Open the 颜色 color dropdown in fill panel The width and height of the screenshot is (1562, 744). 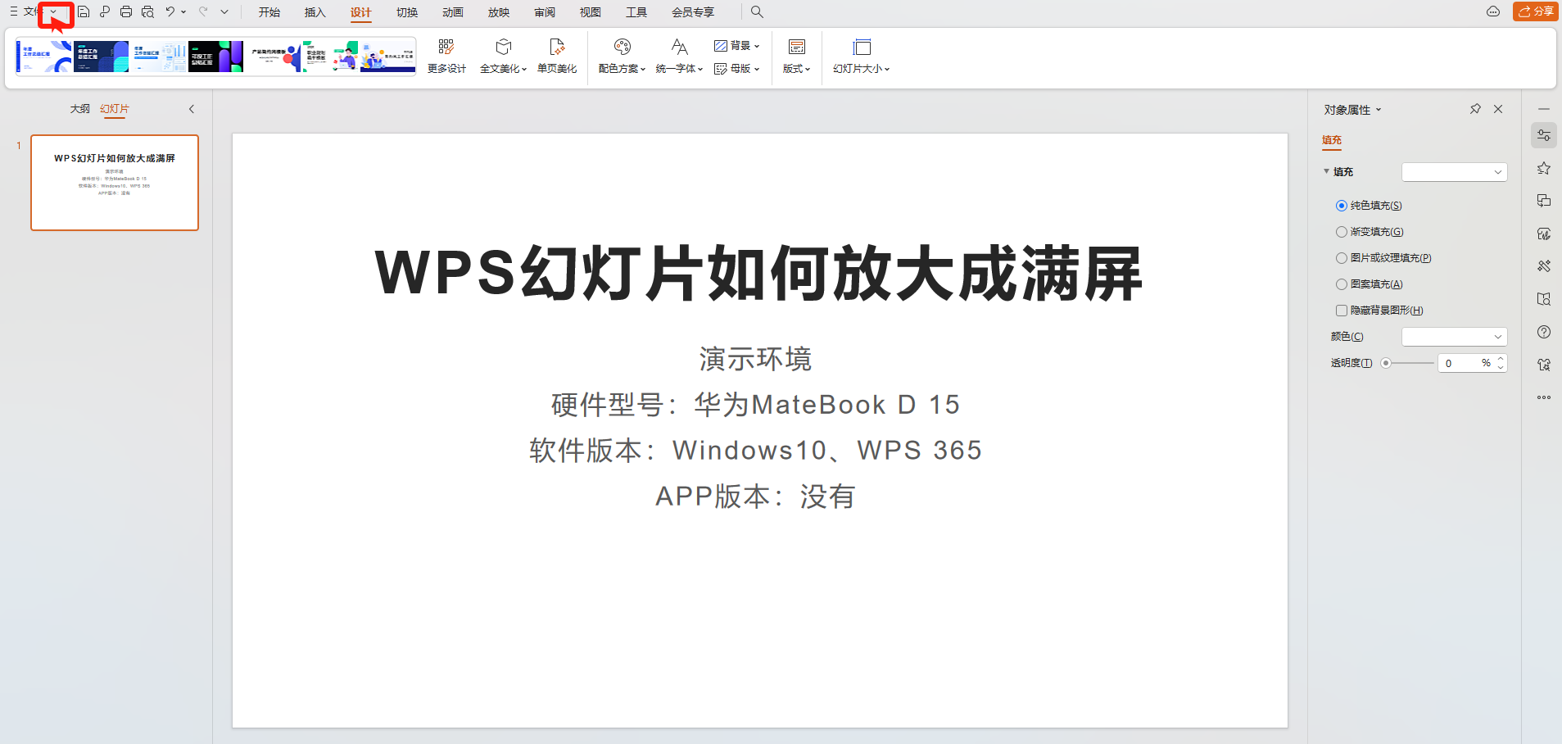click(x=1454, y=336)
